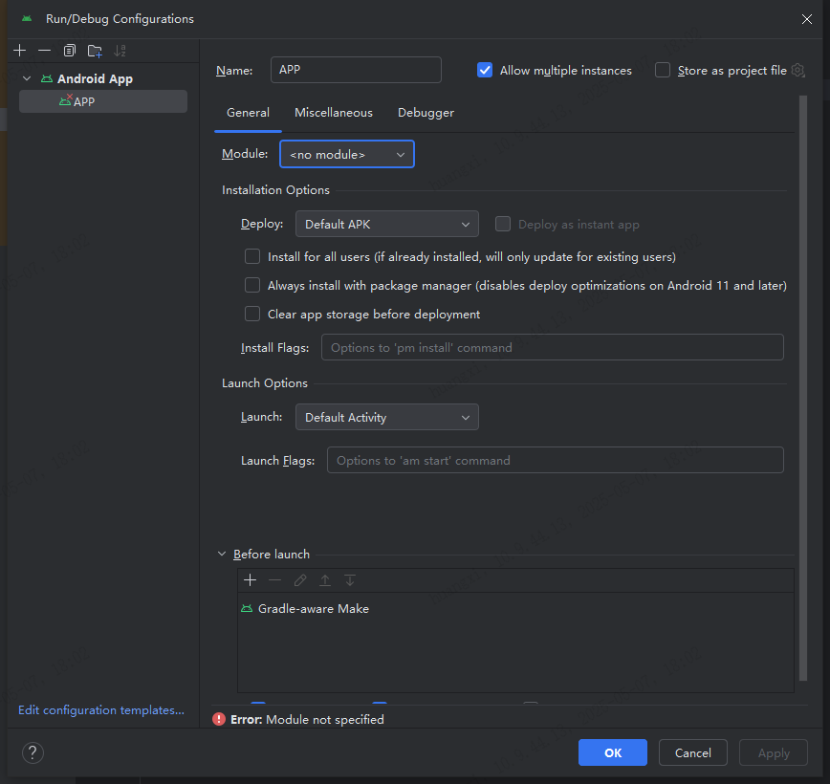Enable Always install with package manager
Screen dimensions: 830x784
pyautogui.click(x=252, y=285)
